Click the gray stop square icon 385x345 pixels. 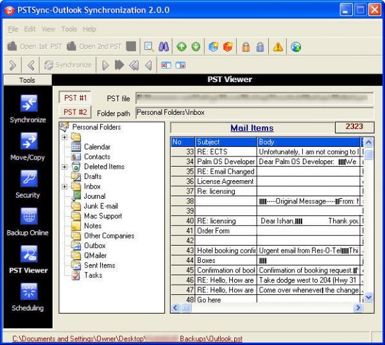pyautogui.click(x=131, y=46)
